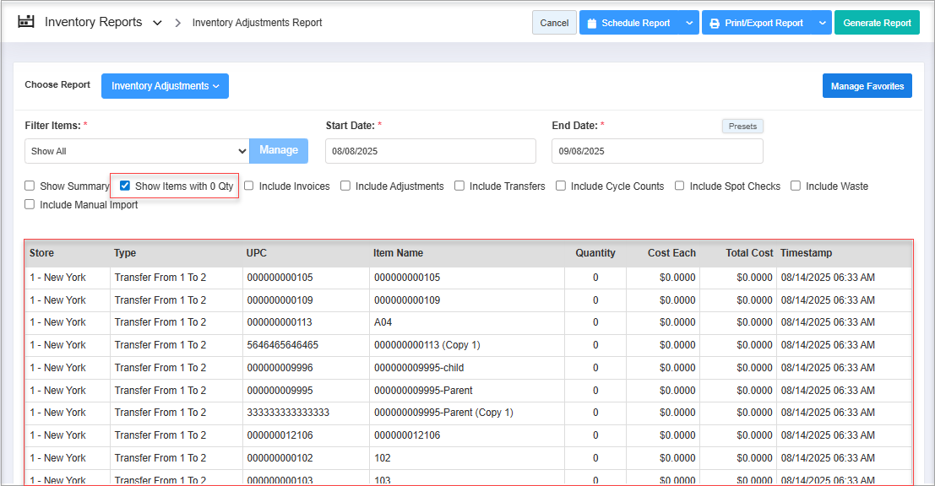
Task: Click the Inventory Reports warehouse icon
Action: click(27, 22)
